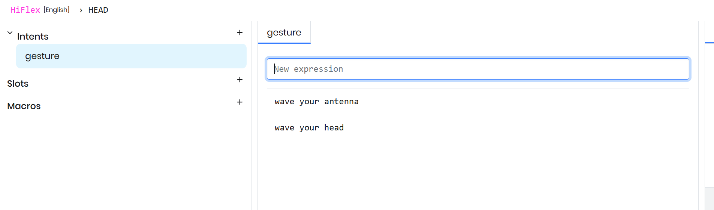The width and height of the screenshot is (714, 210).
Task: Click the [English] language label
Action: [x=57, y=10]
